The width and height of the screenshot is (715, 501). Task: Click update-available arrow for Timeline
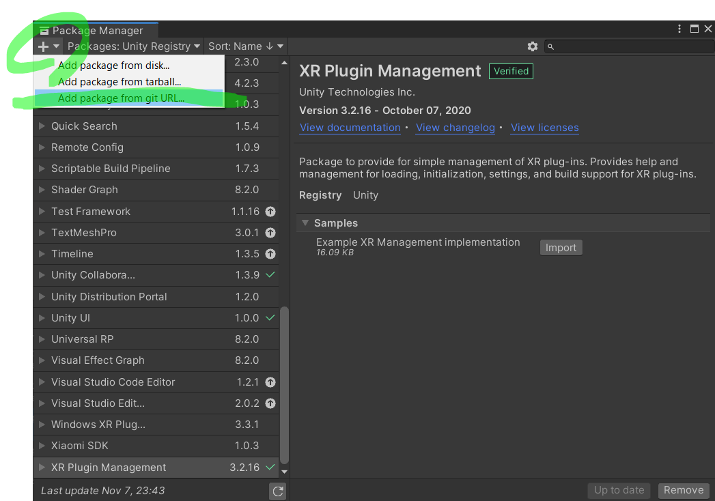click(270, 254)
